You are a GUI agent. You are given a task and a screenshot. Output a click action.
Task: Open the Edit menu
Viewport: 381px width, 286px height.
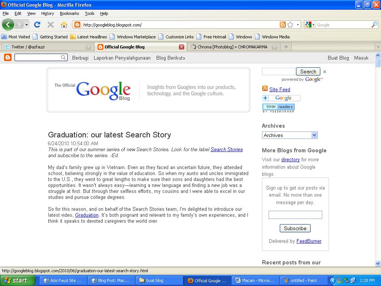pos(18,13)
